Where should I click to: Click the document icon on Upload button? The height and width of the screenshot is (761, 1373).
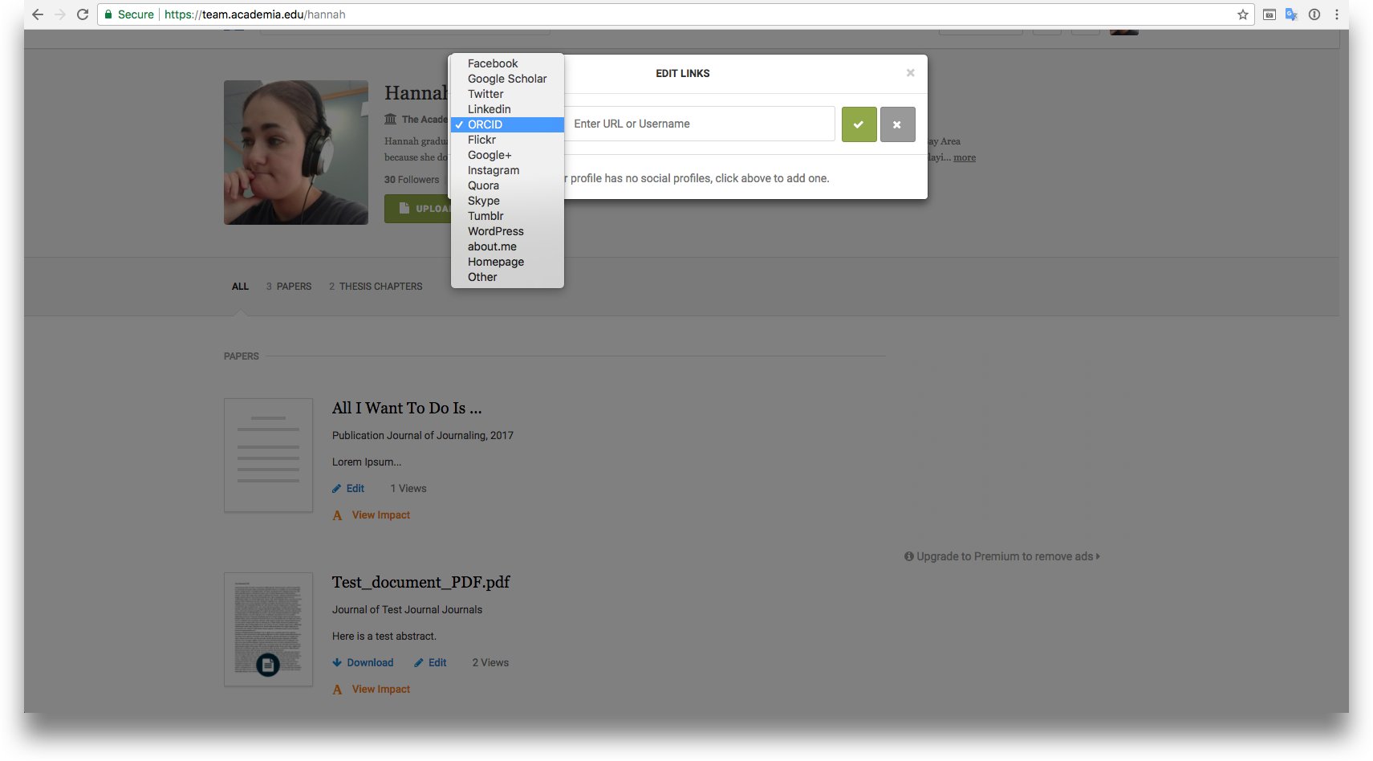tap(404, 208)
